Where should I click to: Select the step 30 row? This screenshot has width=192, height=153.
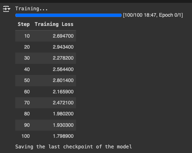[45, 58]
